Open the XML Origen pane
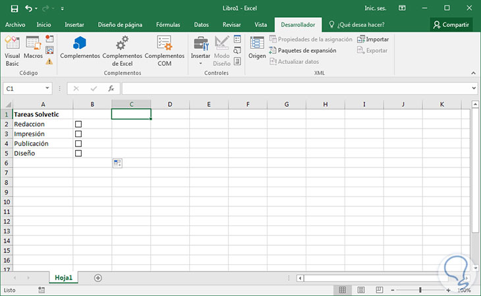Viewport: 481px width, 296px height. [x=257, y=47]
